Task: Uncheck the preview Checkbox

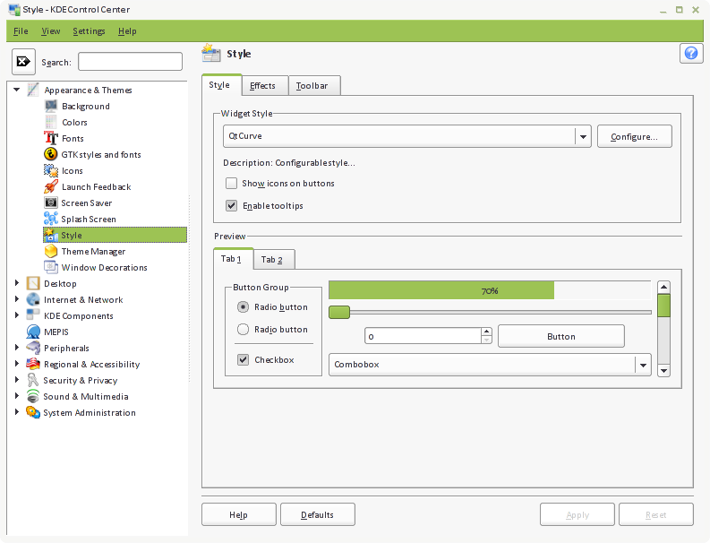Action: tap(244, 359)
